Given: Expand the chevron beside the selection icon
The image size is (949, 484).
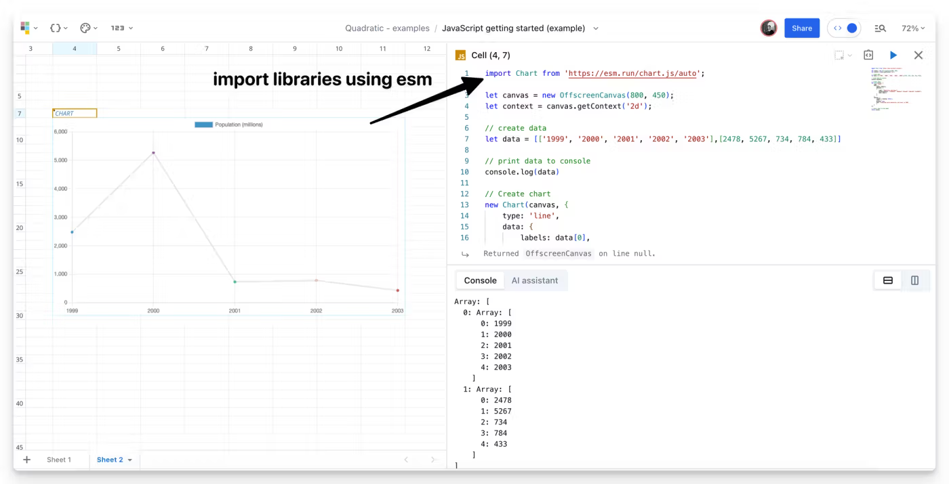Looking at the screenshot, I should coord(850,56).
